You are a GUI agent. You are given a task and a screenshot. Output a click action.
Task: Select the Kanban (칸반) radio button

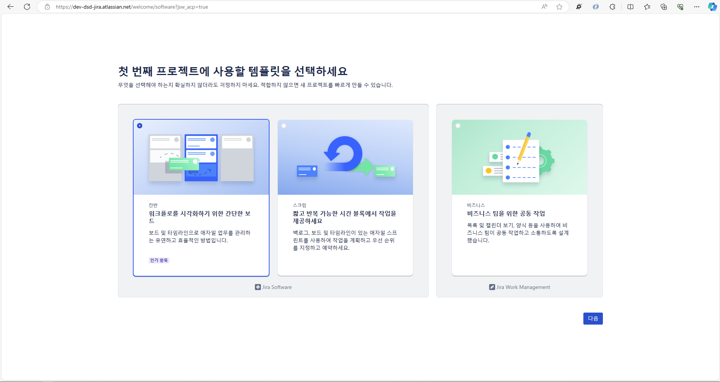(140, 126)
